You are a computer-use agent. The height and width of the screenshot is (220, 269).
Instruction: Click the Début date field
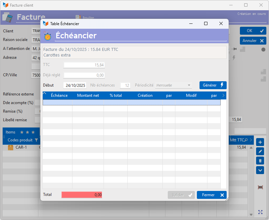[75, 85]
